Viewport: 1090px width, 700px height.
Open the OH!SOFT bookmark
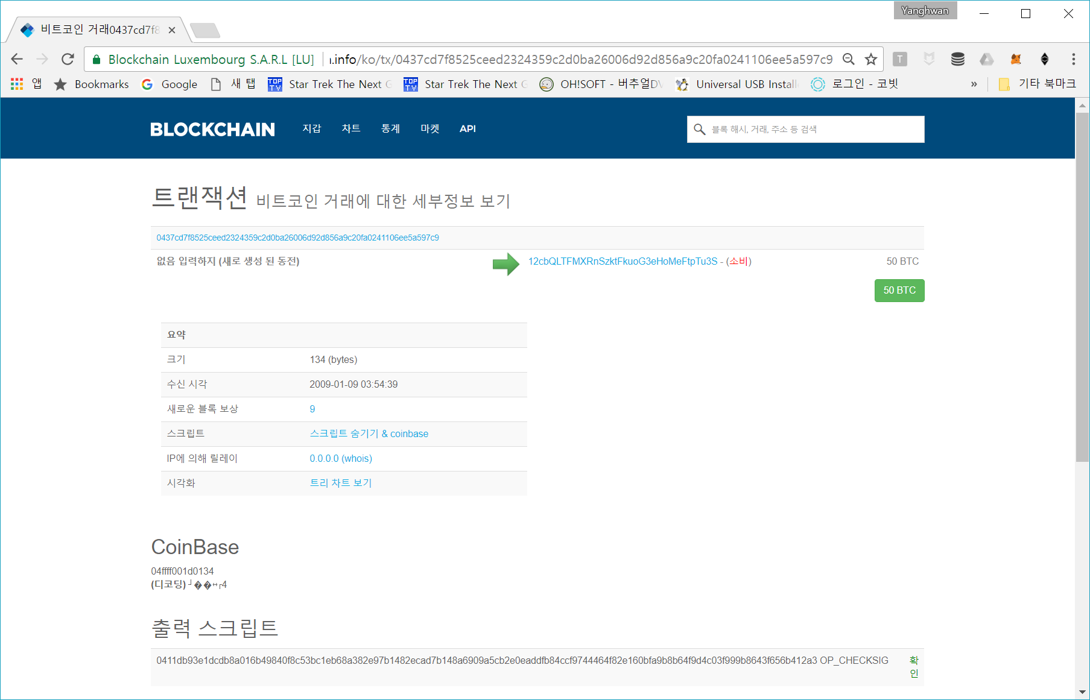coord(601,84)
